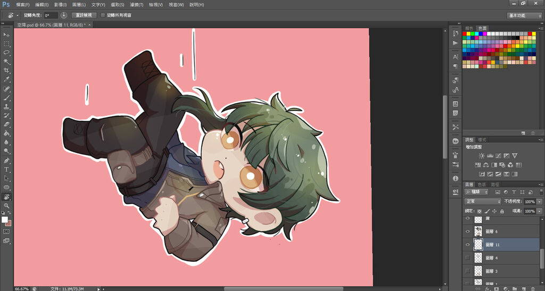Select the Zoom tool
Screen dimensions: 545x291
tap(6, 206)
